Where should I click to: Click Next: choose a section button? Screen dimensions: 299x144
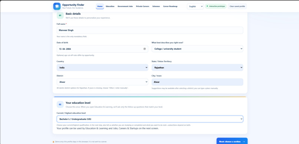coord(232,141)
